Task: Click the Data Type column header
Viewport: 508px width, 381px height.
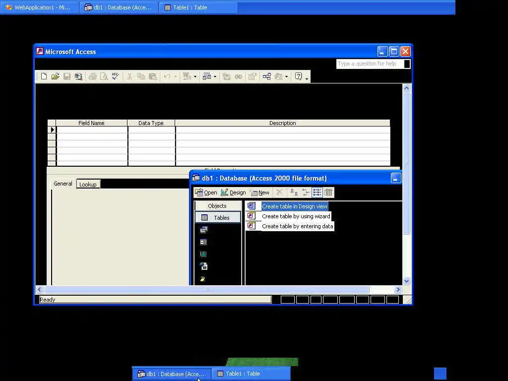Action: click(x=151, y=123)
